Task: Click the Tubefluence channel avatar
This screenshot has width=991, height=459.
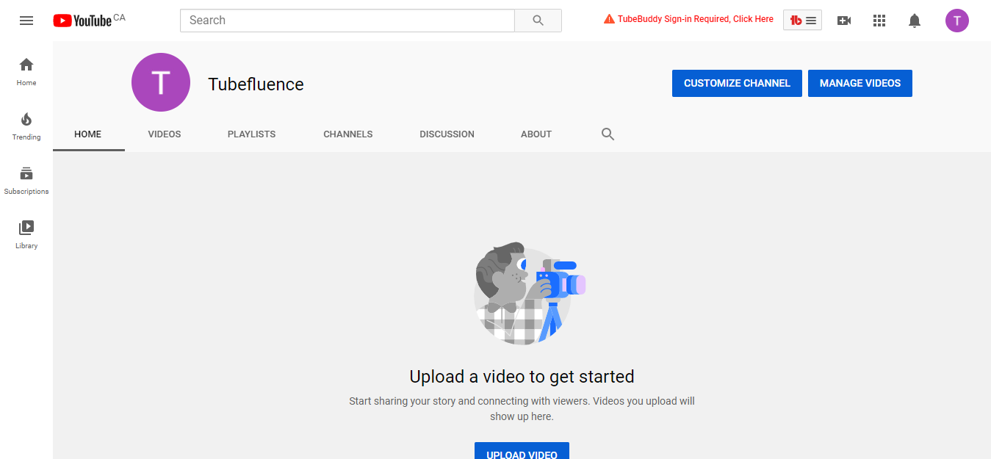Action: coord(161,82)
